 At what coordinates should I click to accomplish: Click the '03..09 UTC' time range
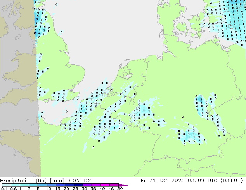coord(203,181)
